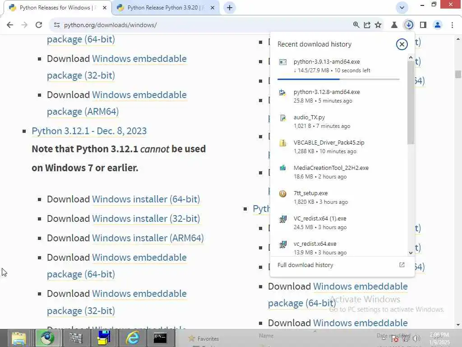Viewport: 462px width, 347px height.
Task: Open File Explorer from the taskbar
Action: (19, 338)
